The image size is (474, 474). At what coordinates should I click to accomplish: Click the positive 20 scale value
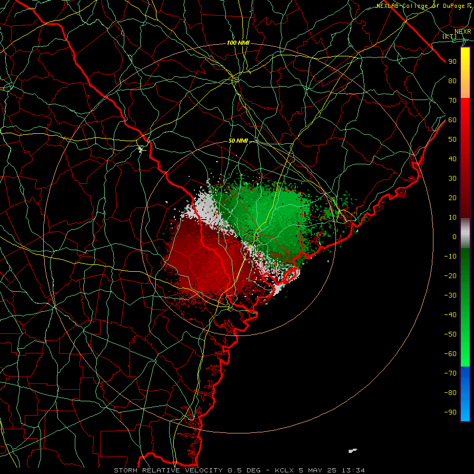[452, 197]
